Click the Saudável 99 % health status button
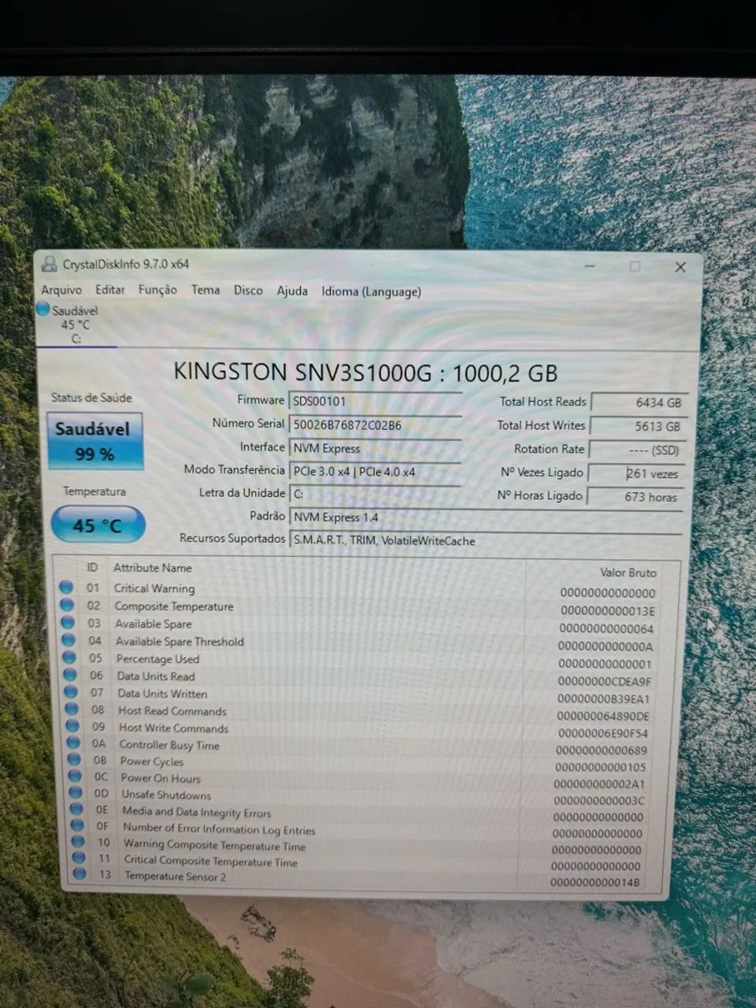This screenshot has width=756, height=1008. click(95, 441)
